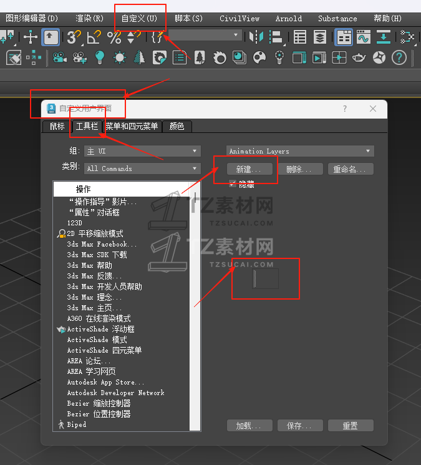Click the 保存... button
This screenshot has height=465, width=421.
[300, 426]
